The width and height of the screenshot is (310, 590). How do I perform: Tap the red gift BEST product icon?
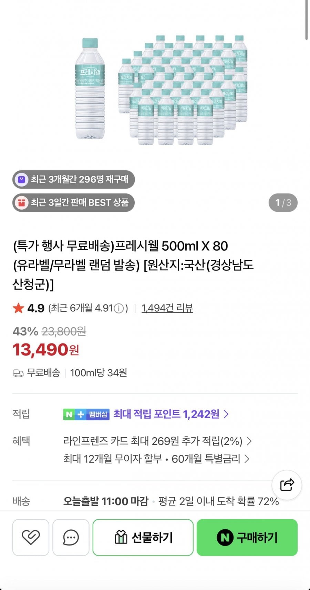coord(22,202)
